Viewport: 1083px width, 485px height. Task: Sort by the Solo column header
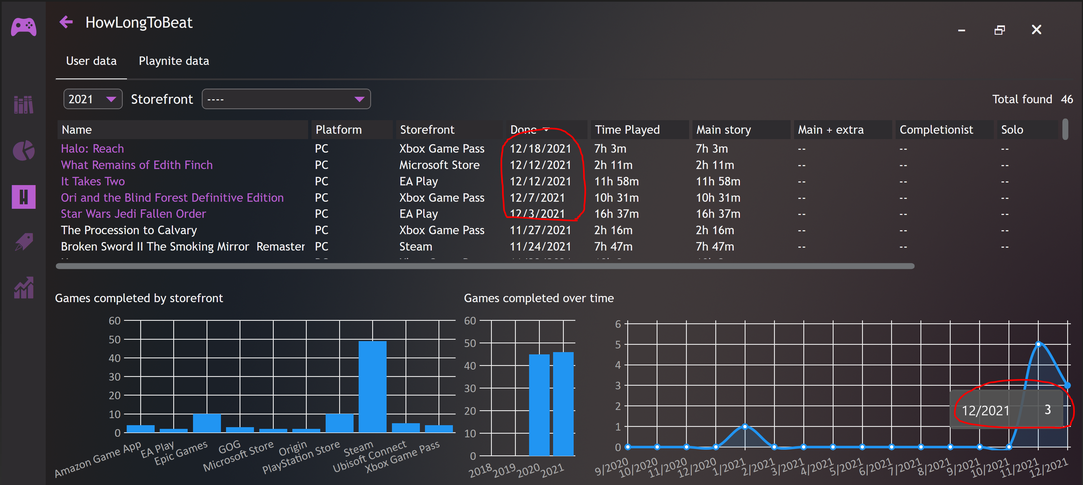1027,130
